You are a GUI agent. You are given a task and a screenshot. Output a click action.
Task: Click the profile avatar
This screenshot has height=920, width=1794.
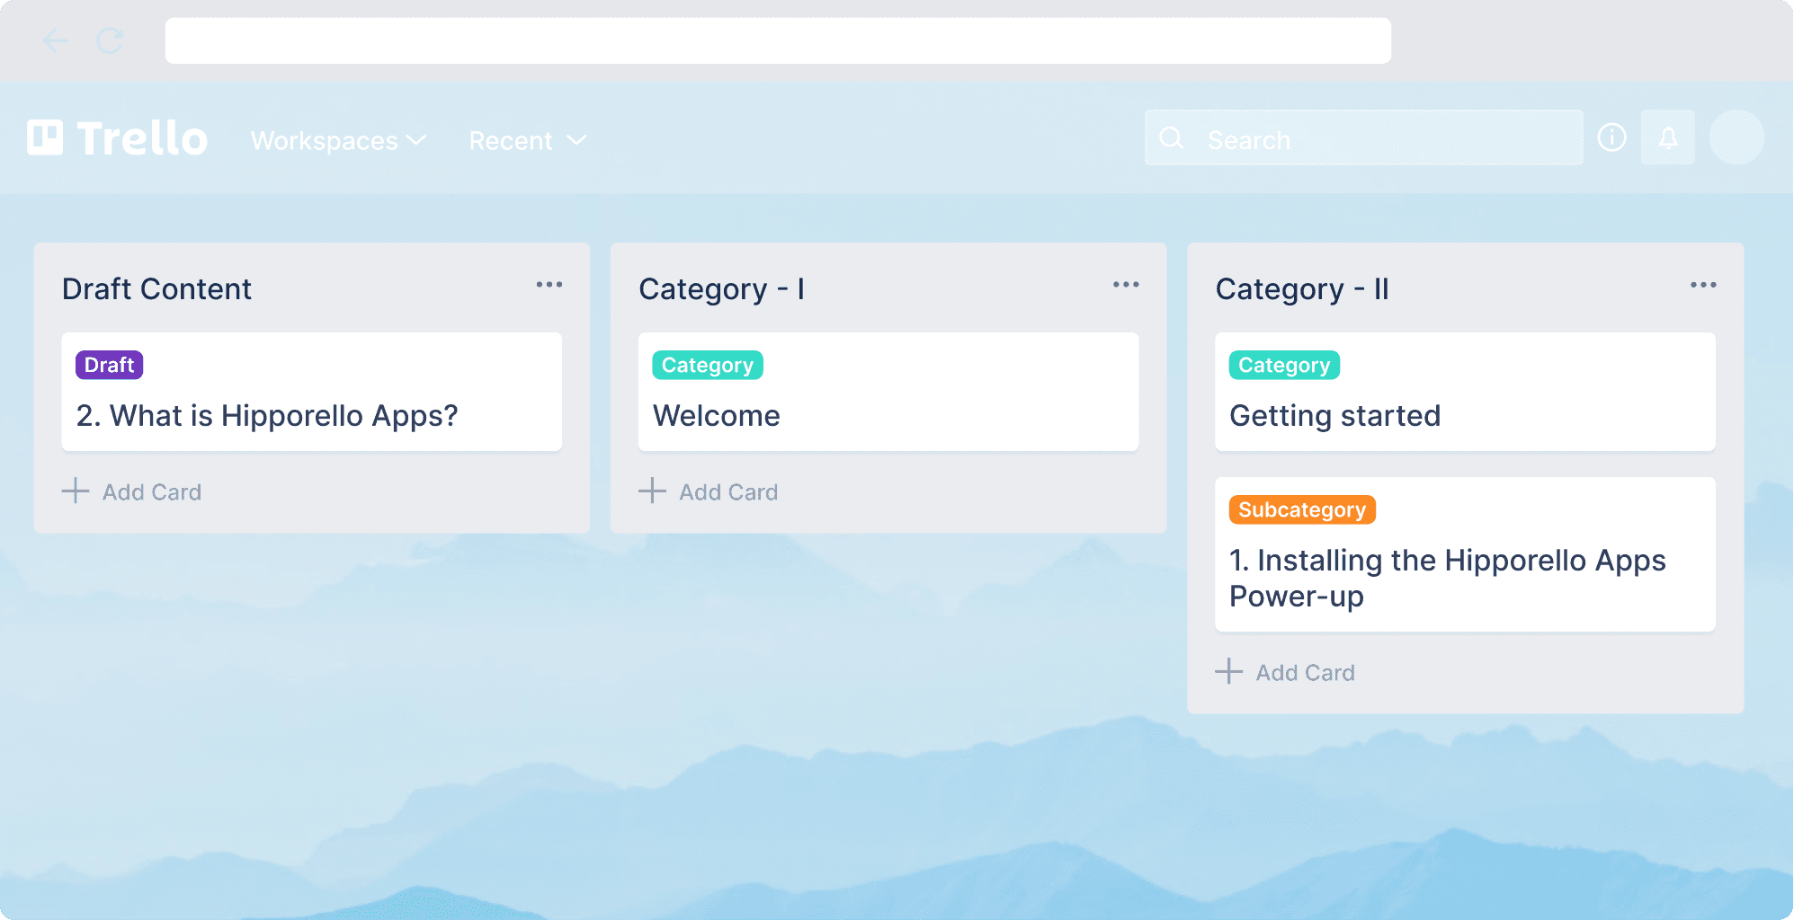point(1736,137)
